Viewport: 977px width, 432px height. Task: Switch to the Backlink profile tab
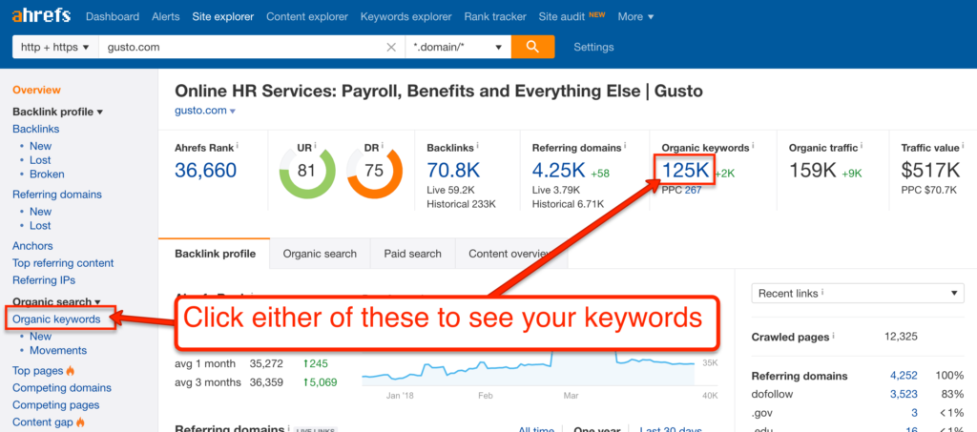click(215, 254)
